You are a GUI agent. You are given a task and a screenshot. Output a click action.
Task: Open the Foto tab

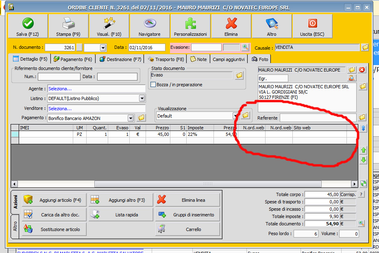point(260,59)
